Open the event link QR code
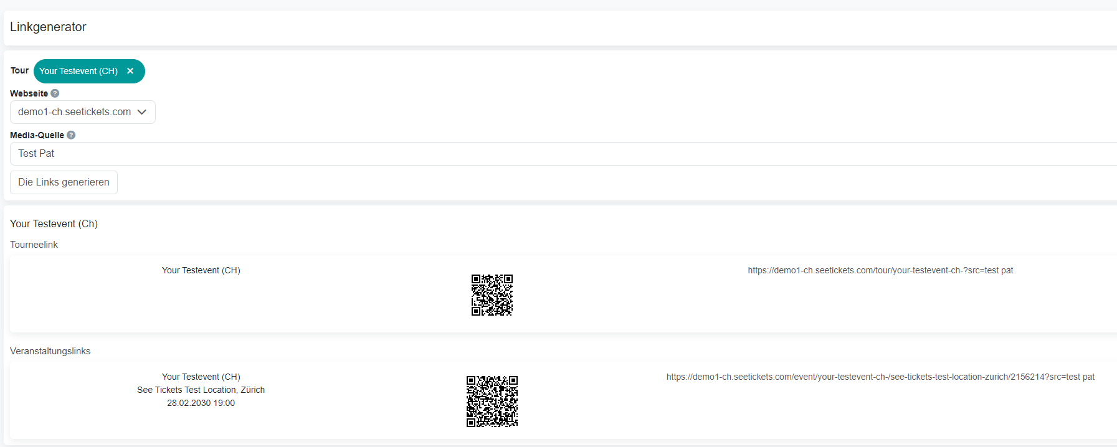 click(x=492, y=402)
